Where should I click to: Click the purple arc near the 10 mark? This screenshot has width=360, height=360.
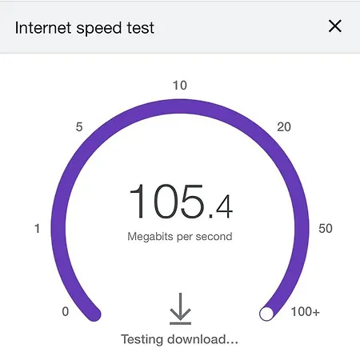180,106
